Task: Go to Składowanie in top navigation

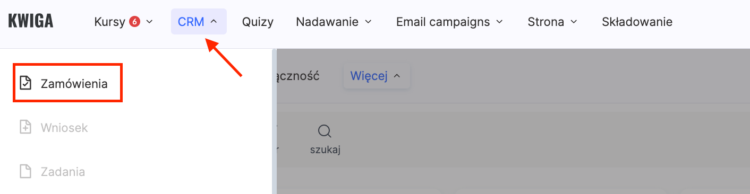Action: (x=637, y=22)
